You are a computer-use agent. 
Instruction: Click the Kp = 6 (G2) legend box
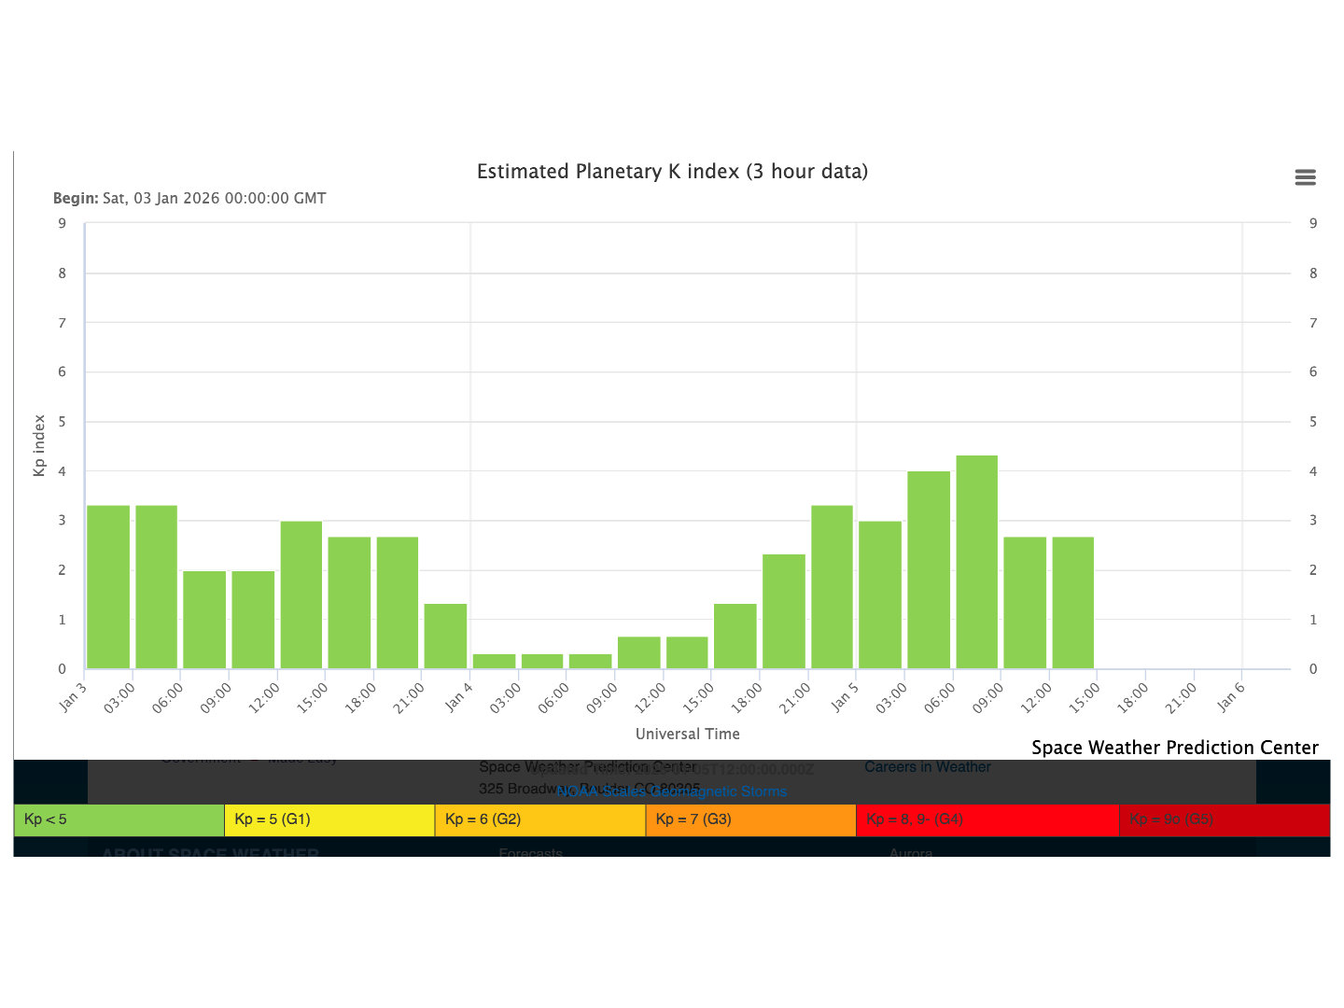[x=539, y=819]
